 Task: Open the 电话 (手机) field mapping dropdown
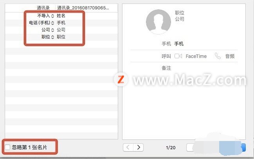tap(41, 23)
